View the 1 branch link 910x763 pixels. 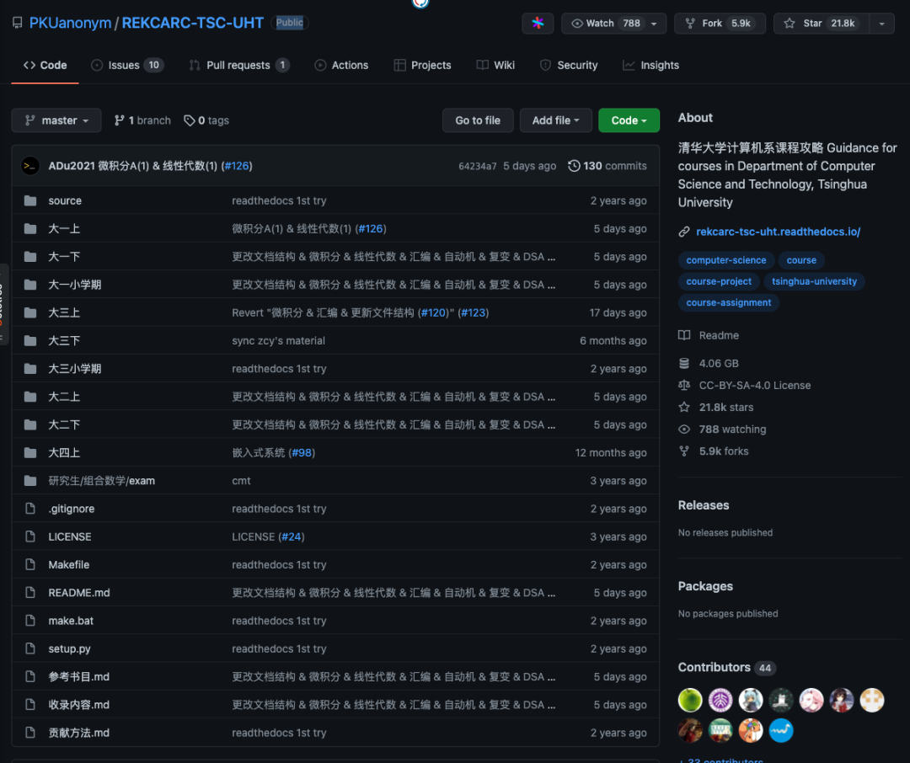[142, 120]
